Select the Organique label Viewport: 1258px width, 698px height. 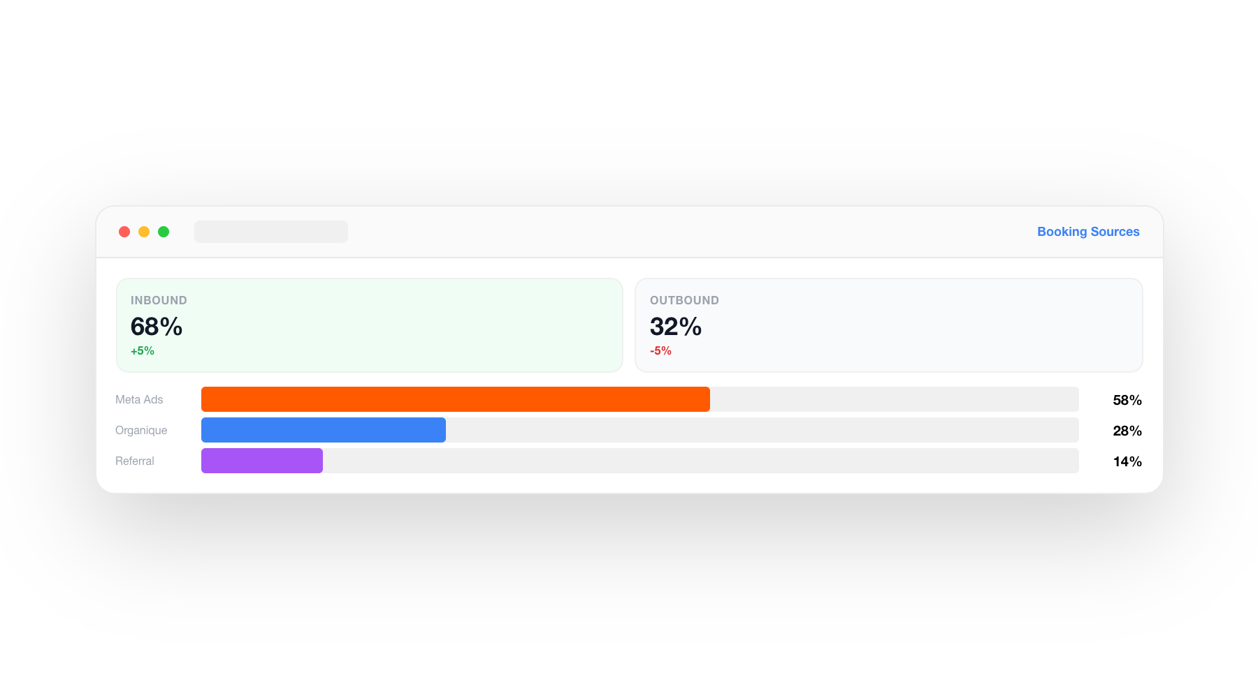click(x=141, y=429)
